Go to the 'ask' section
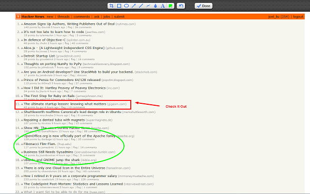This screenshot has height=194, width=310. coord(97,16)
